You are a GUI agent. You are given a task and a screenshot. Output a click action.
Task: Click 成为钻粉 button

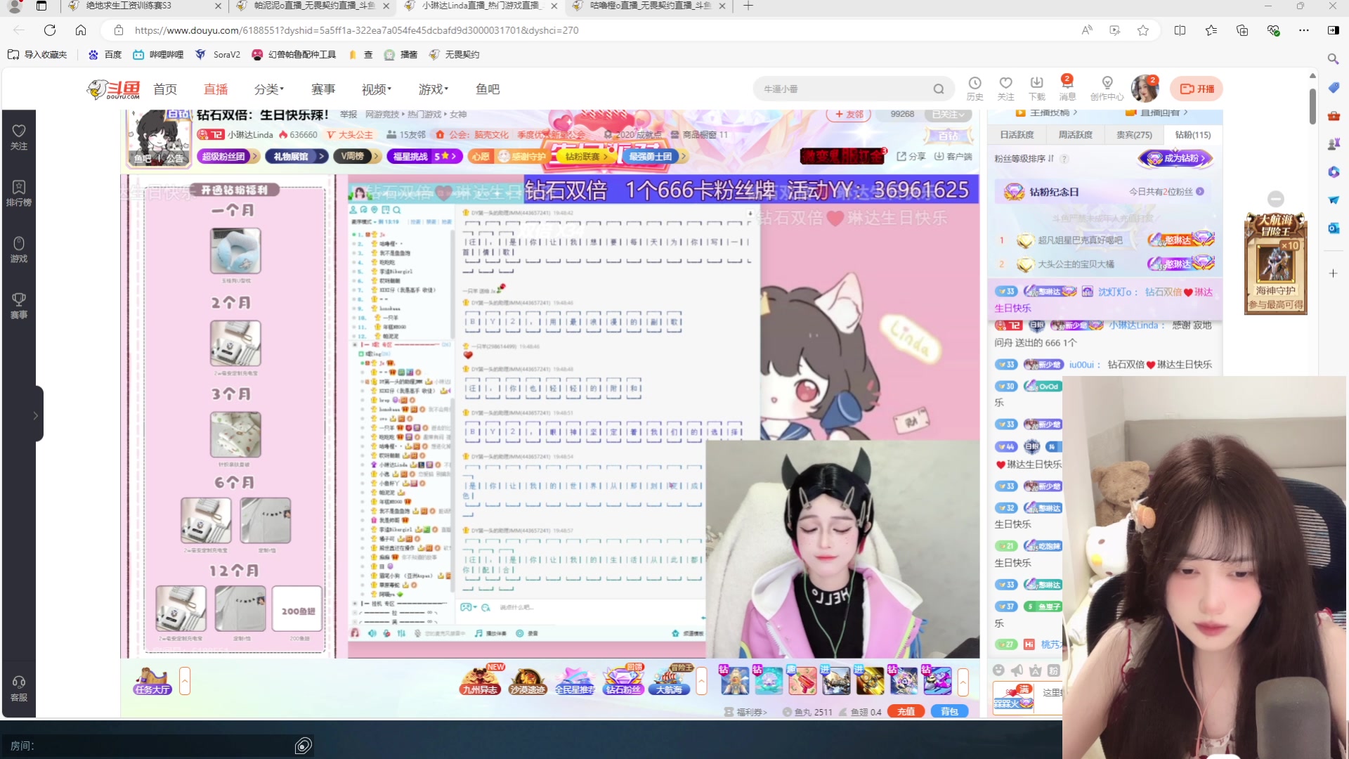coord(1176,158)
